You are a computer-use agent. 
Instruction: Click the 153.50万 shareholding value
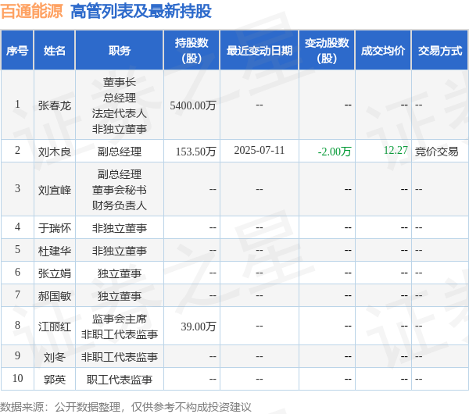click(196, 152)
